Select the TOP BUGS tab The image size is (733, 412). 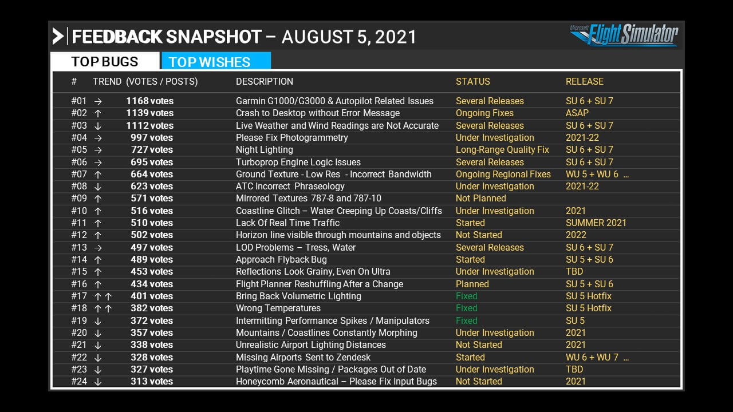(105, 61)
